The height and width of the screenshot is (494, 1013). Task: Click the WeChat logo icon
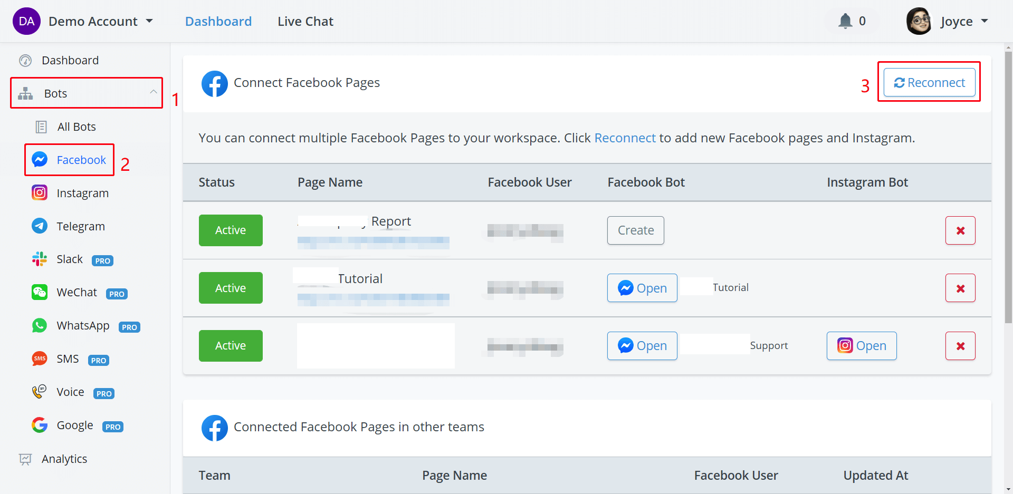tap(40, 292)
